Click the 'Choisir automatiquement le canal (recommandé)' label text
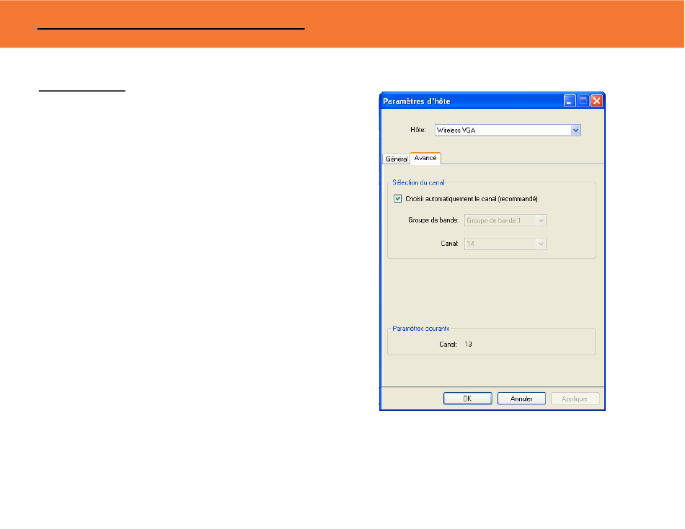The height and width of the screenshot is (529, 685). click(x=472, y=199)
